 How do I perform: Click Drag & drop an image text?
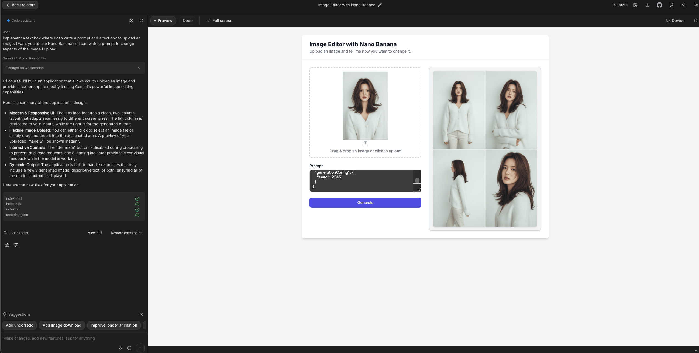[x=365, y=151]
